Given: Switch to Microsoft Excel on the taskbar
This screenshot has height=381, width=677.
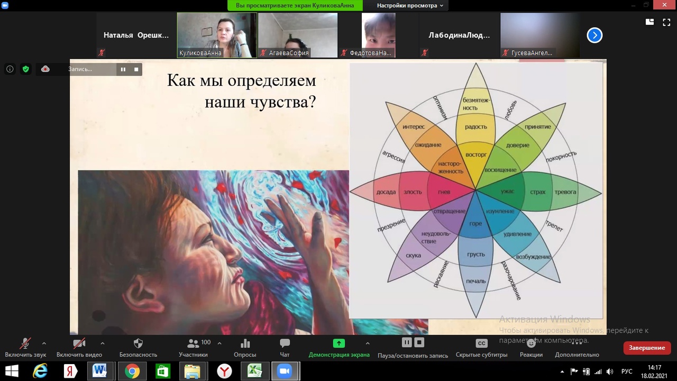Looking at the screenshot, I should pyautogui.click(x=254, y=371).
